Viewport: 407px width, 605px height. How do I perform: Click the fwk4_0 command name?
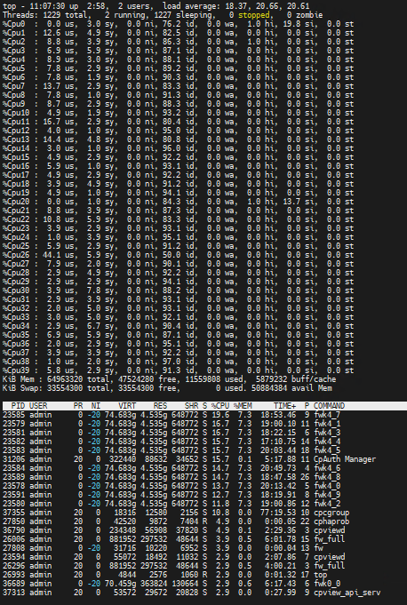coord(327,485)
